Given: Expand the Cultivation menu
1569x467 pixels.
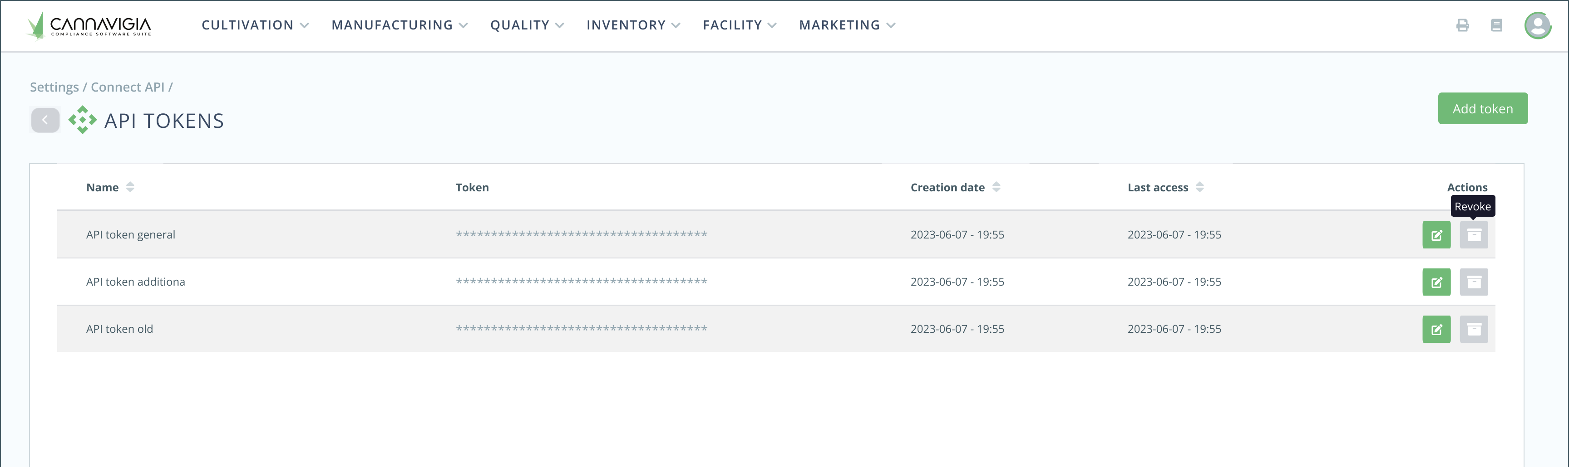Looking at the screenshot, I should (255, 25).
